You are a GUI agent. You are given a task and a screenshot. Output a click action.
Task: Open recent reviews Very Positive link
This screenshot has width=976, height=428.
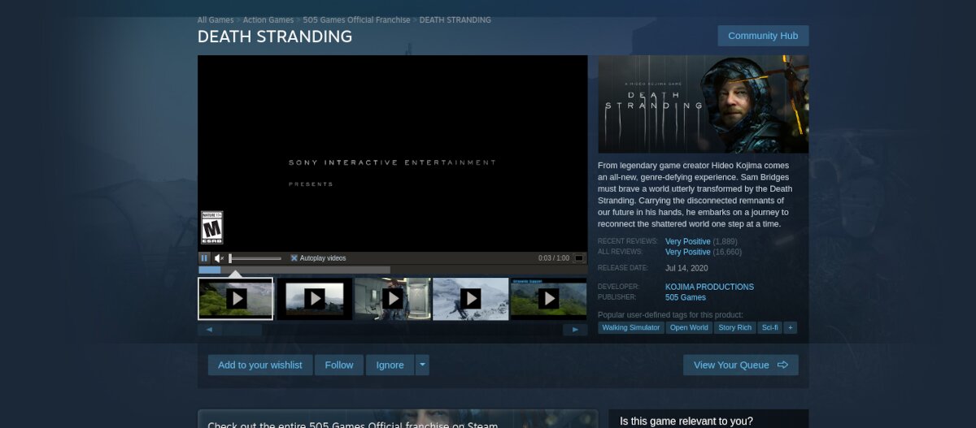[688, 241]
